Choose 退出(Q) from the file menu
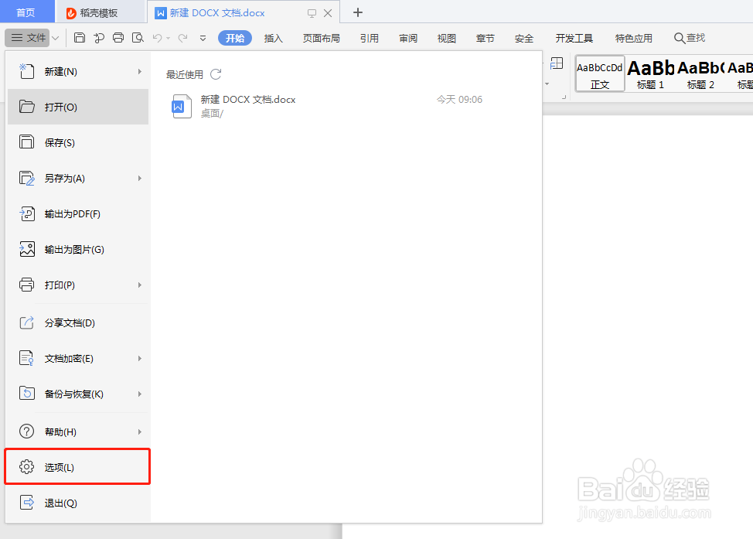753x539 pixels. (x=77, y=503)
